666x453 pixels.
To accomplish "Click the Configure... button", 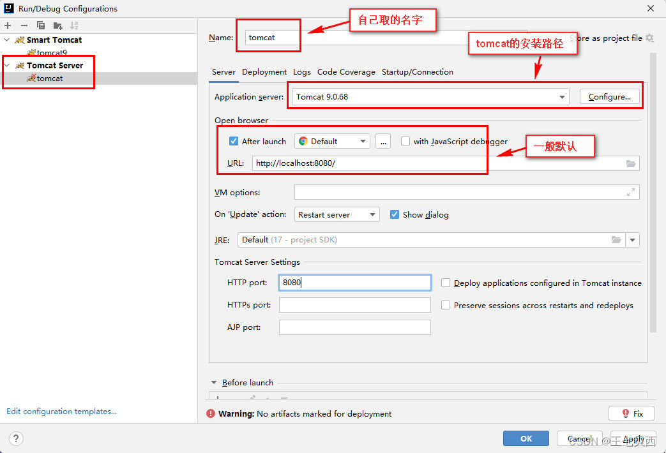I will (x=610, y=97).
